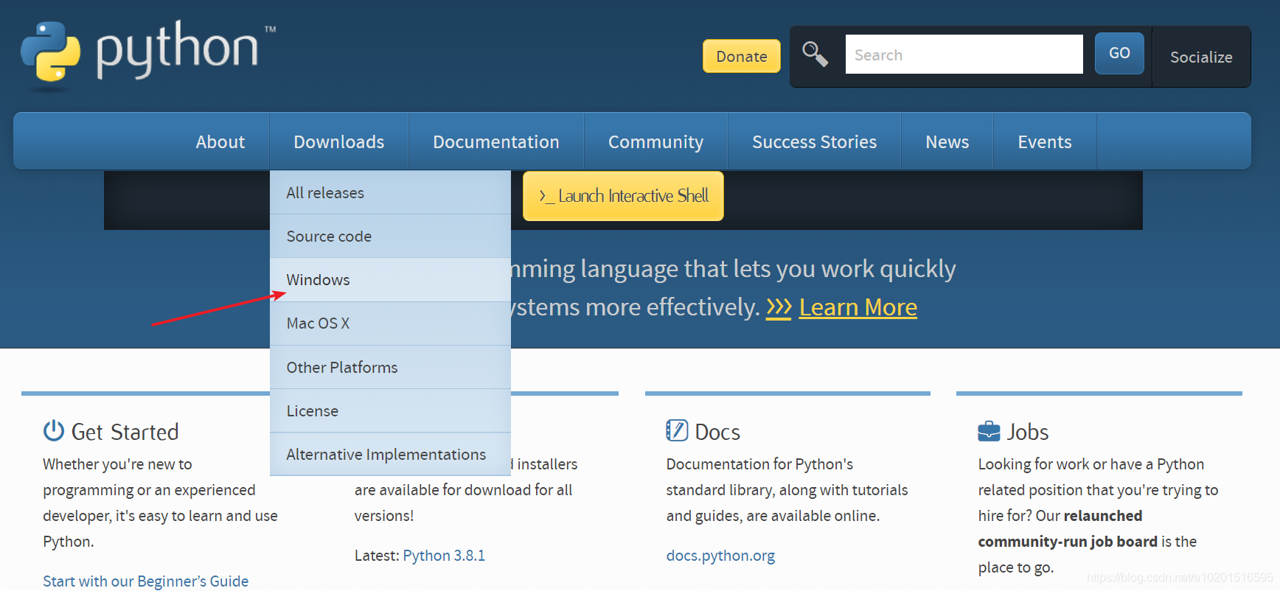Click the yellow Donate button
The image size is (1280, 591).
click(742, 56)
